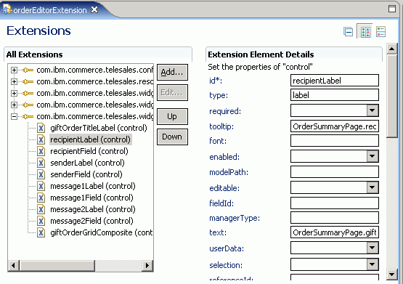This screenshot has height=284, width=403.
Task: Switch to the orderEditorExtension tab
Action: 50,10
